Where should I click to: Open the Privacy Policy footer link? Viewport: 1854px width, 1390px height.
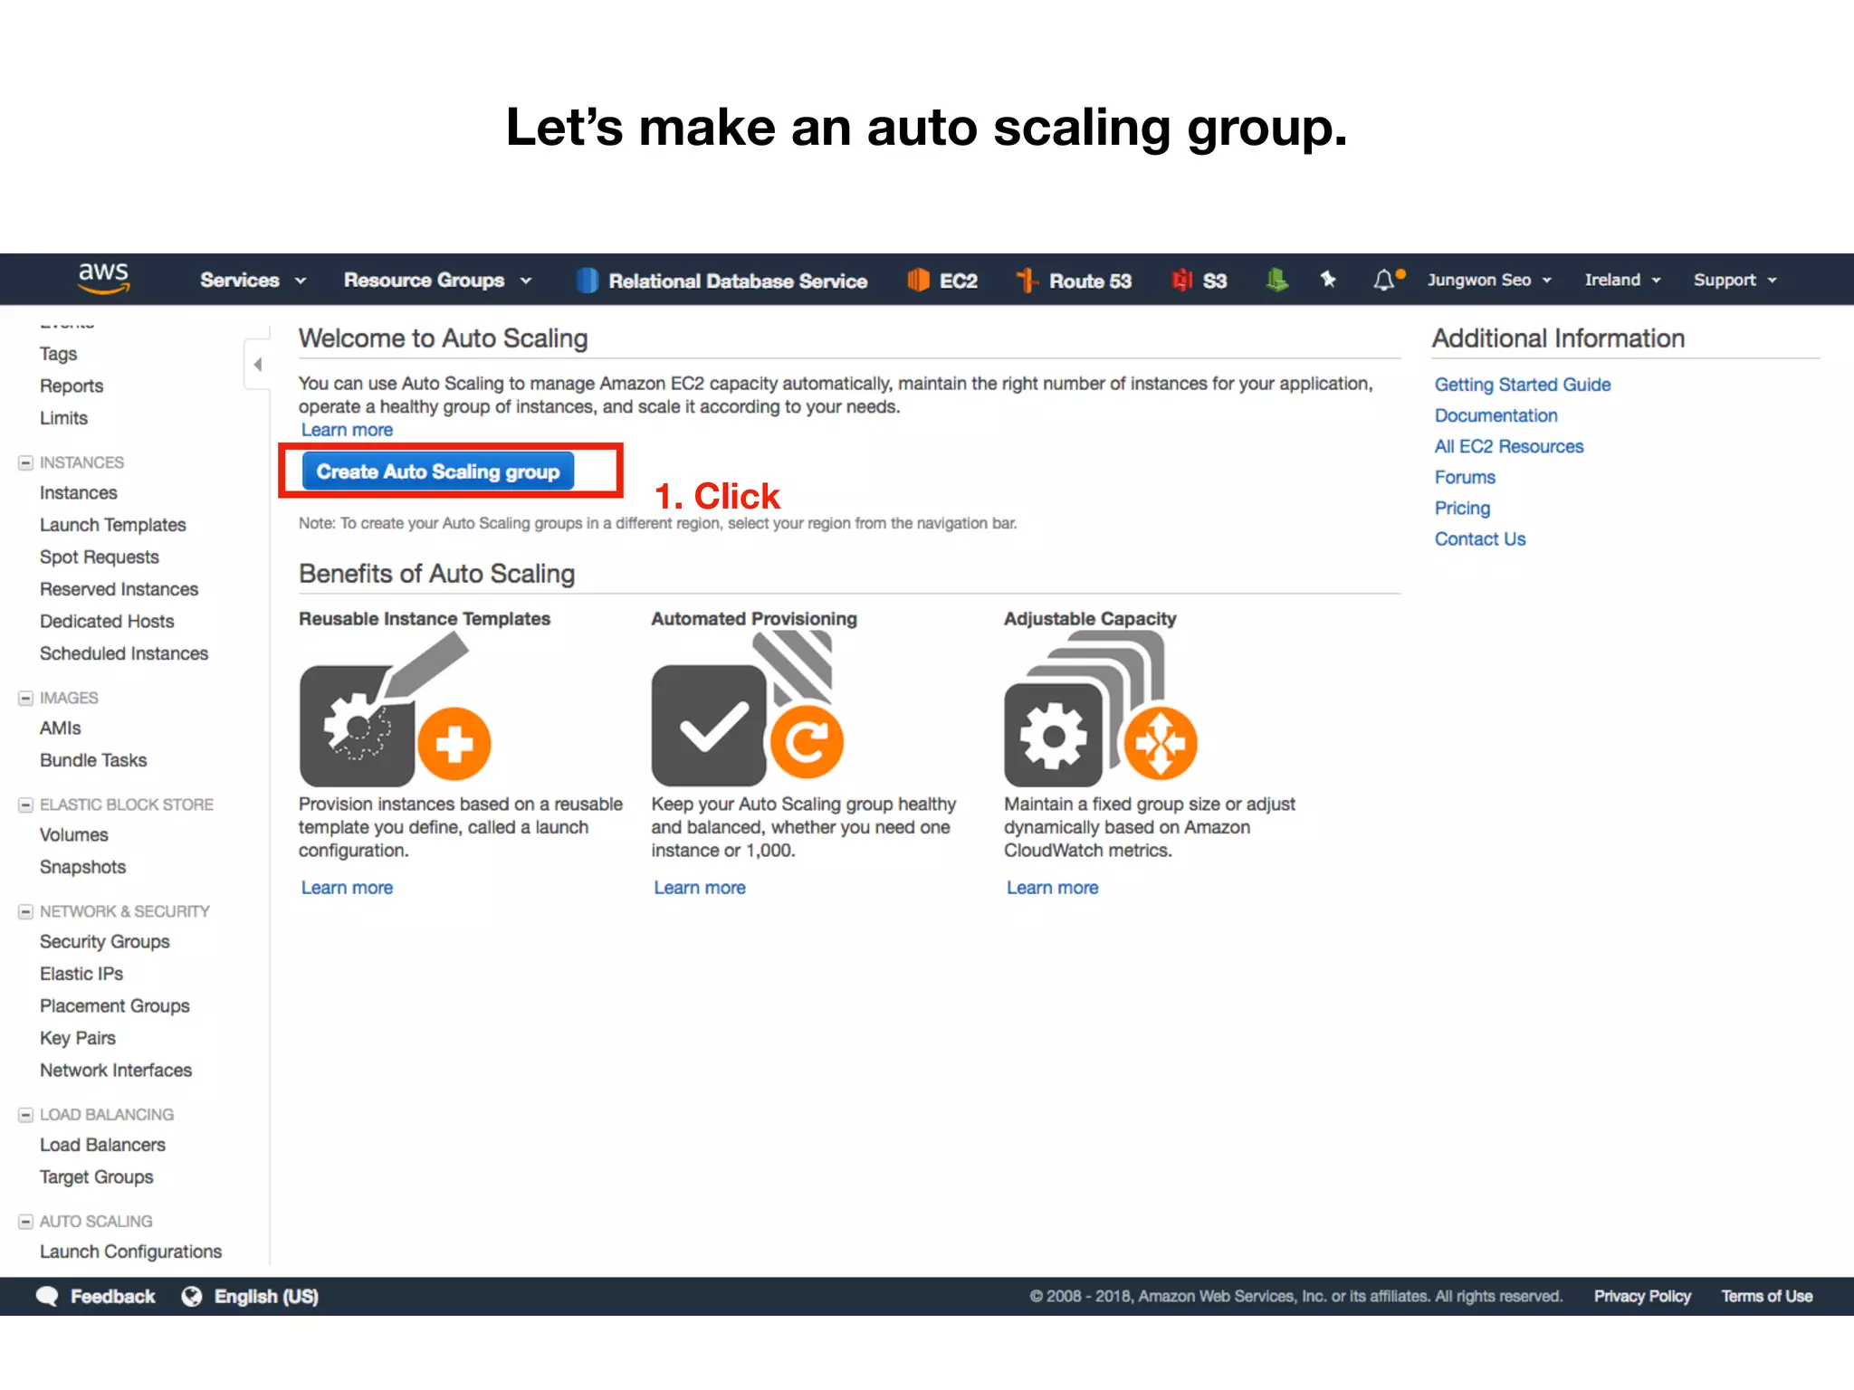[1642, 1297]
